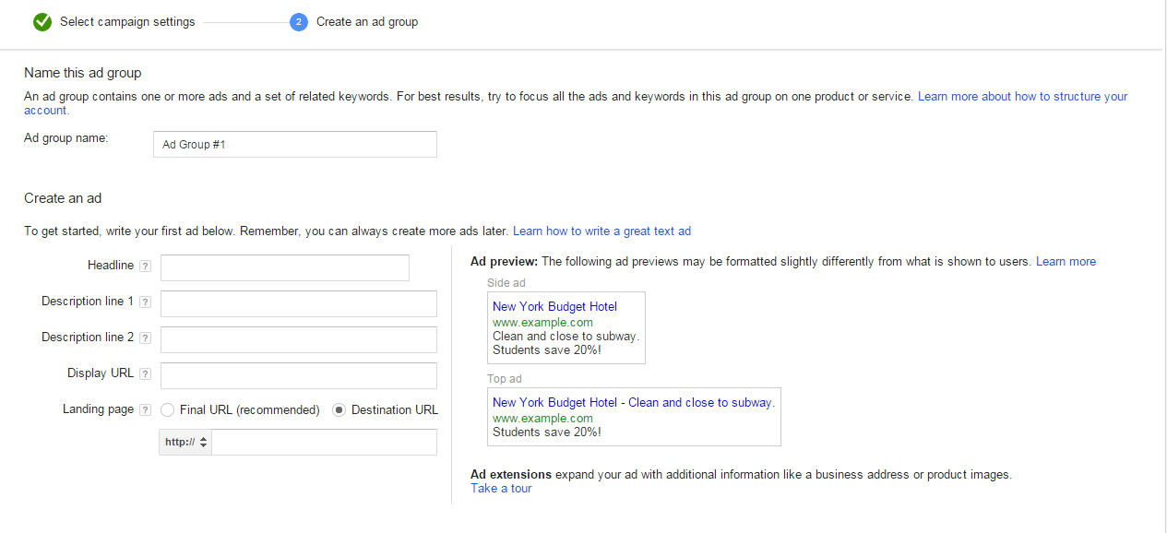Click the Description line 1 text field
Viewport: 1167px width, 533px height.
(x=298, y=303)
